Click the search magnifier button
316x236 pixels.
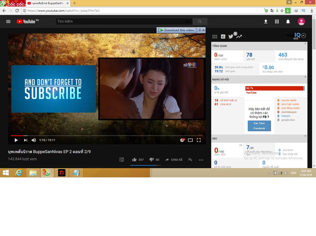pyautogui.click(x=200, y=22)
